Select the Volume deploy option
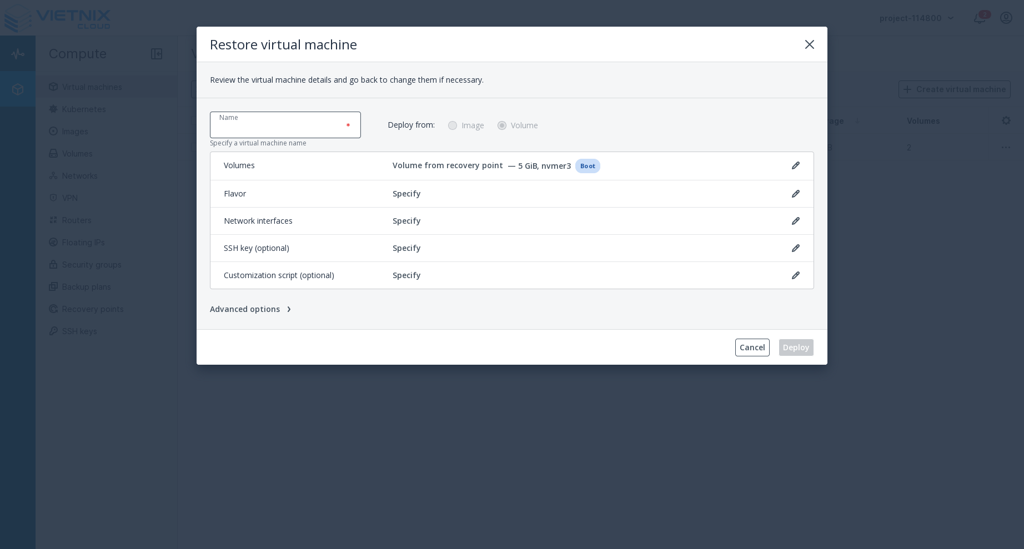The height and width of the screenshot is (549, 1024). (502, 125)
